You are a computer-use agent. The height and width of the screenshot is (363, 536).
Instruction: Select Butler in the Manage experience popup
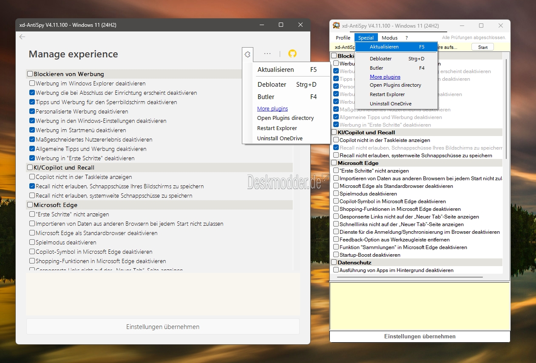click(292, 97)
